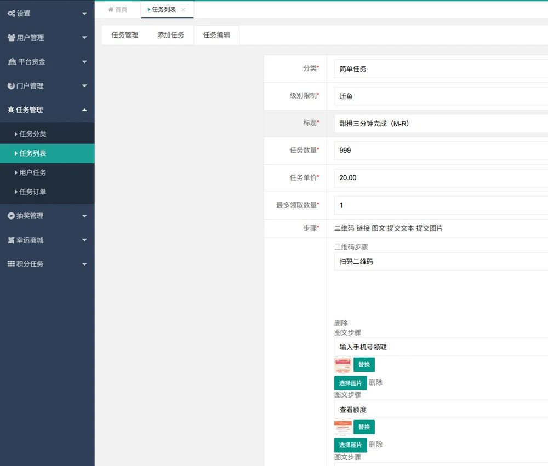Open the 查看额度 step image thumbnail
This screenshot has height=466, width=548.
(343, 427)
